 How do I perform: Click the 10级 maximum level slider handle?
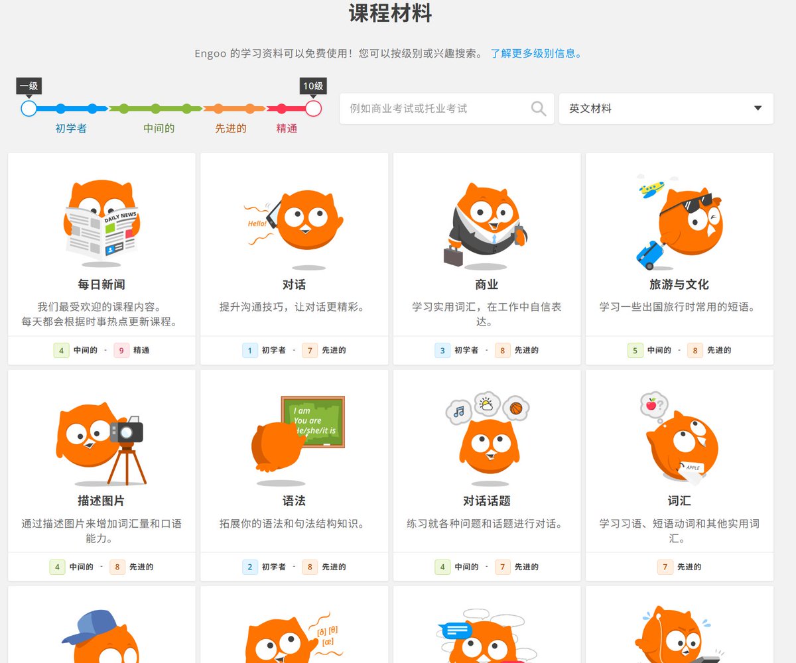(313, 109)
